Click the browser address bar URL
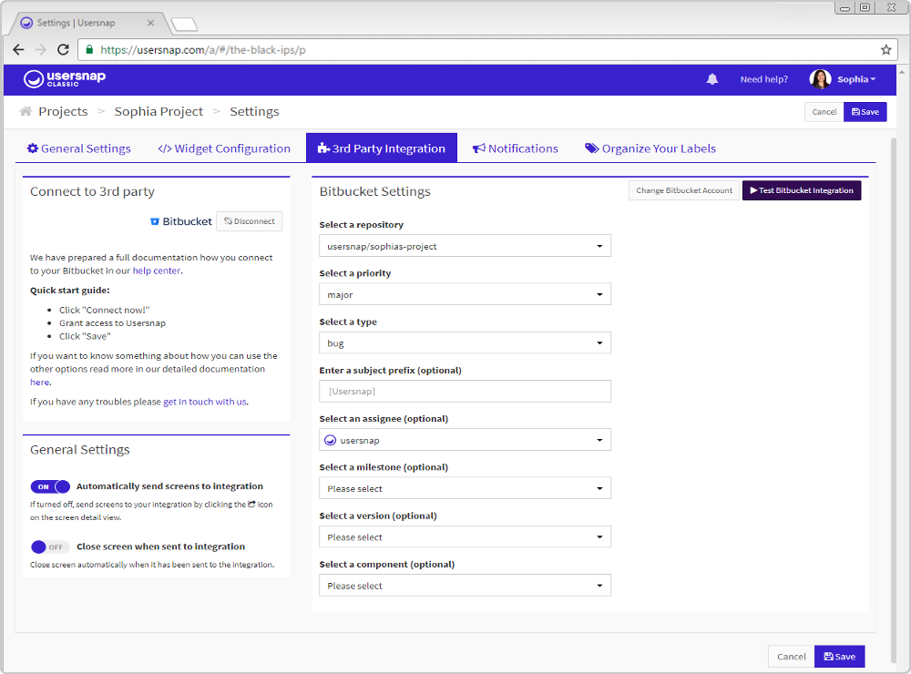 203,50
